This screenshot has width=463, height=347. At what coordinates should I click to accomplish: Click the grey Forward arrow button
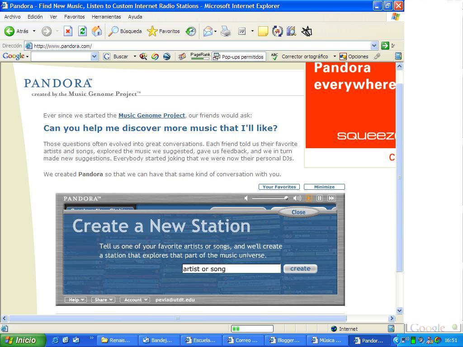[47, 31]
